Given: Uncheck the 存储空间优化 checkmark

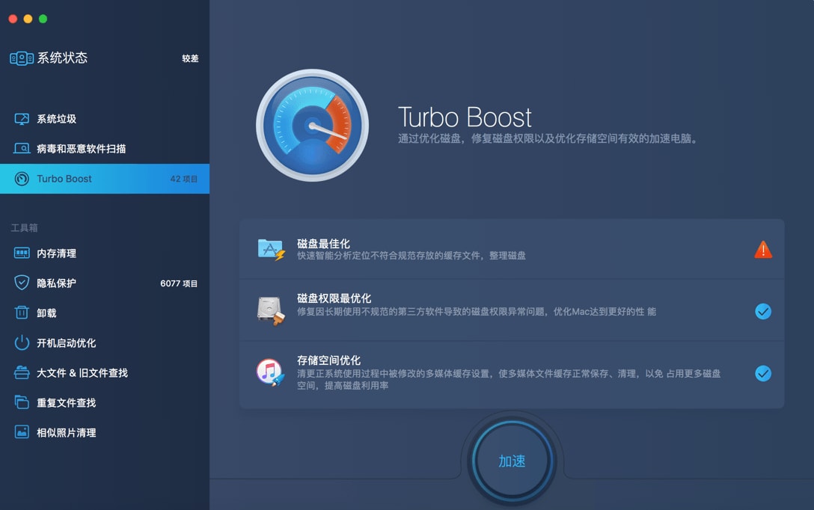Looking at the screenshot, I should (763, 374).
